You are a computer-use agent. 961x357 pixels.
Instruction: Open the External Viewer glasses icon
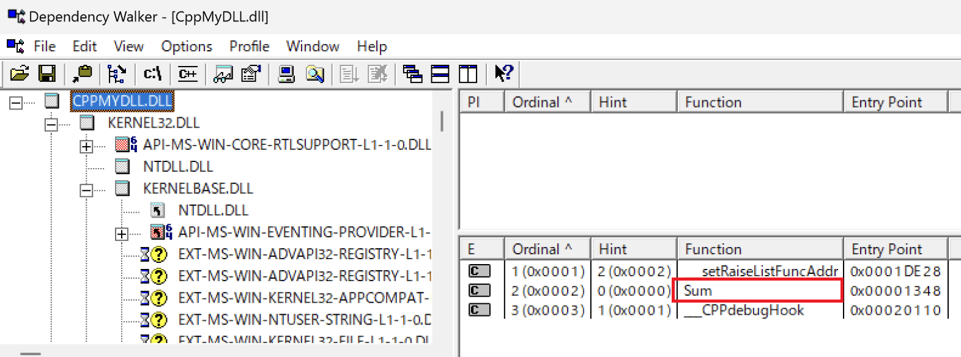pos(223,74)
